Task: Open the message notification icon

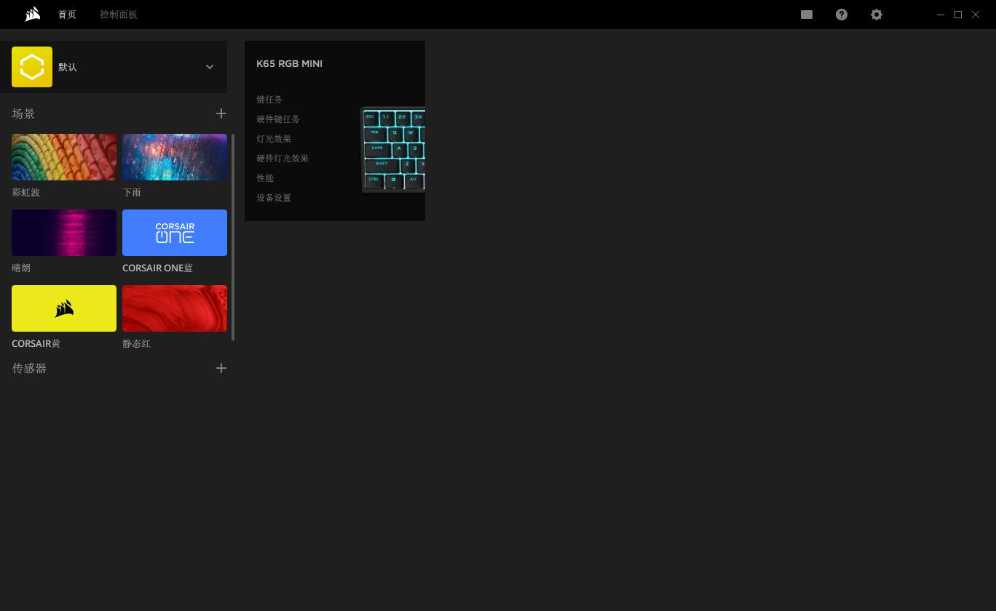Action: pyautogui.click(x=807, y=15)
